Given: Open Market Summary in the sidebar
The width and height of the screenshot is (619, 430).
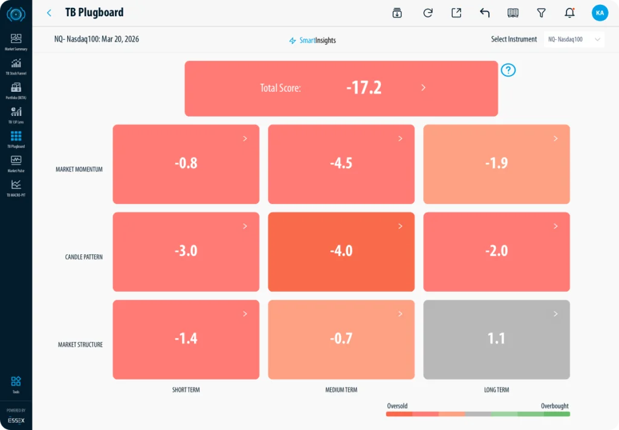Looking at the screenshot, I should (x=16, y=42).
